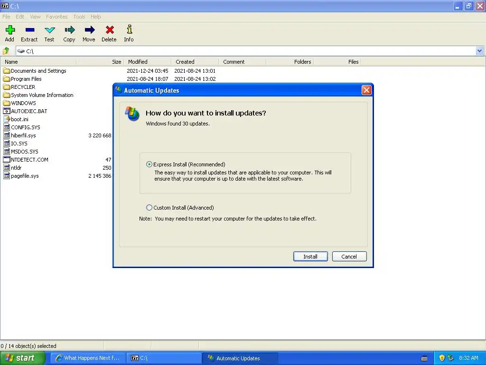The image size is (486, 365).
Task: Select Documents and Settings folder icon
Action: pyautogui.click(x=7, y=71)
